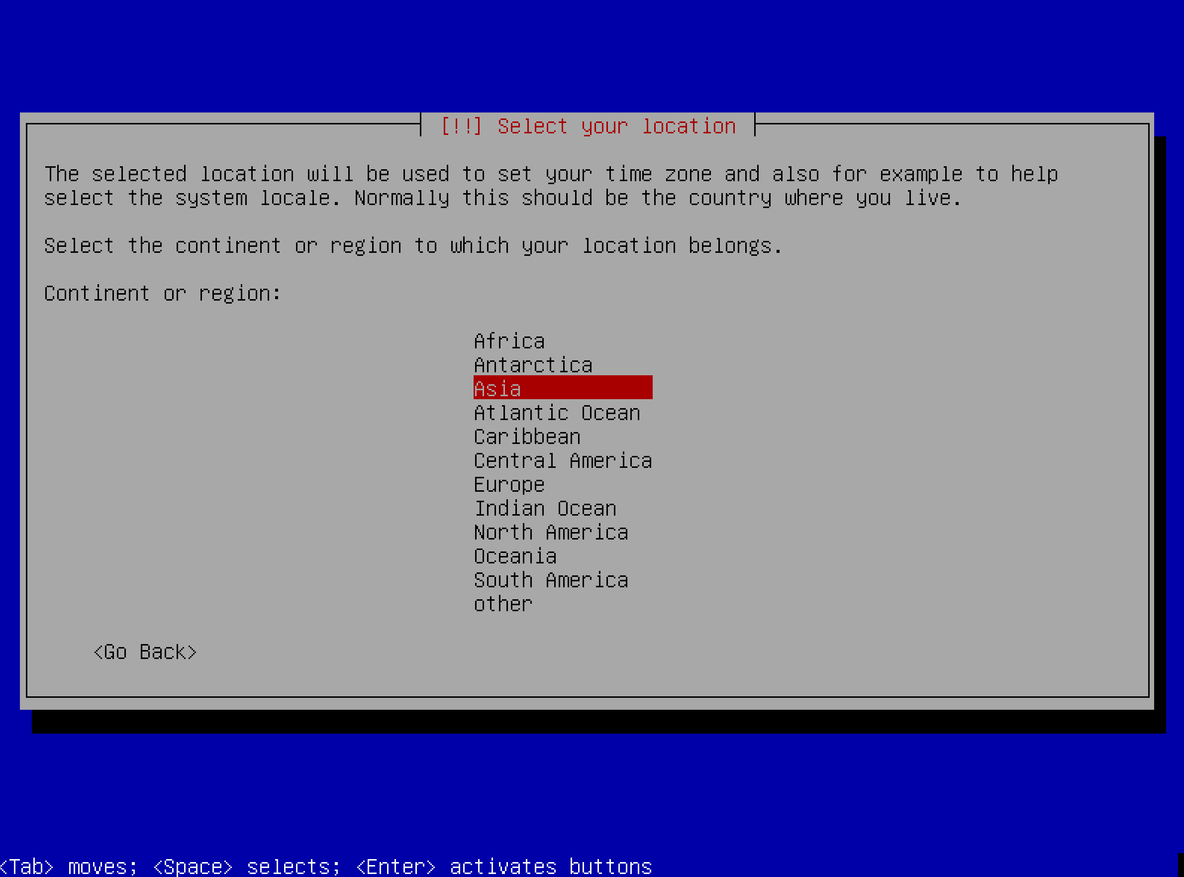Choose Antarctica in the continent list

533,365
